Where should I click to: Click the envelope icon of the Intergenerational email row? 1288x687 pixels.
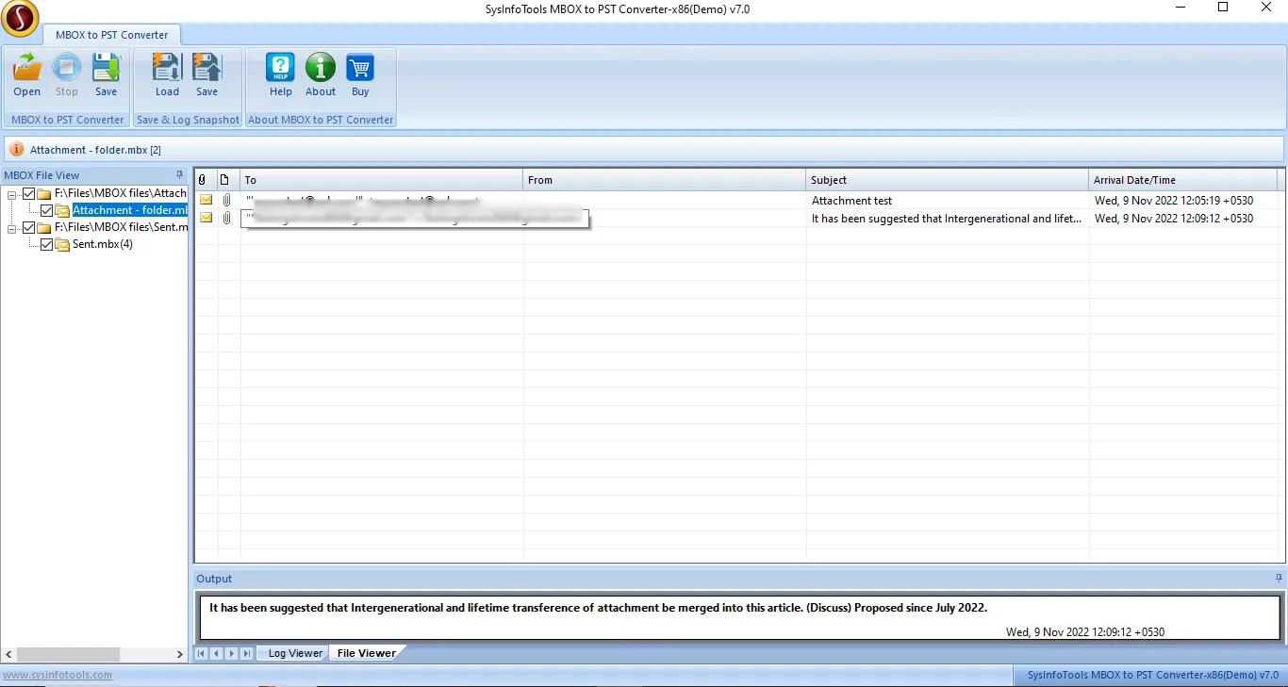click(x=206, y=219)
